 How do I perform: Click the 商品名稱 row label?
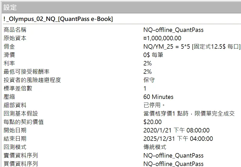click(x=15, y=30)
